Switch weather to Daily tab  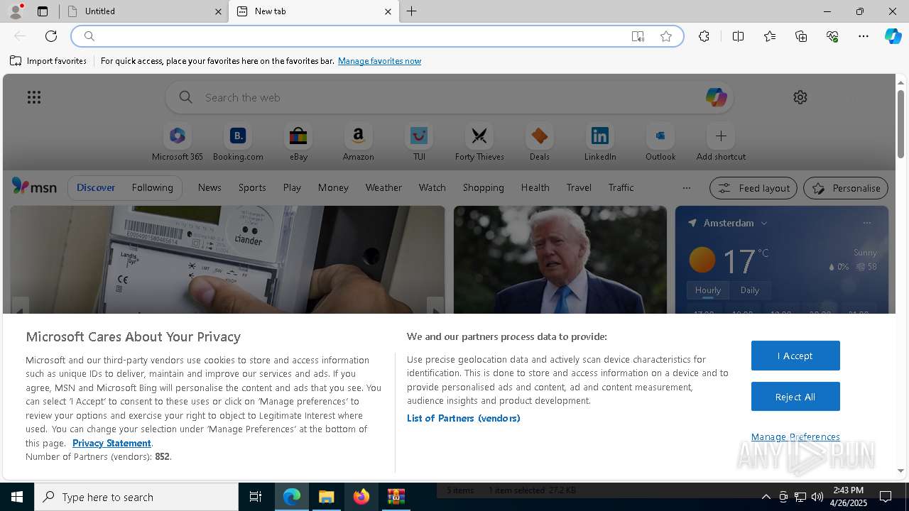[x=749, y=290]
